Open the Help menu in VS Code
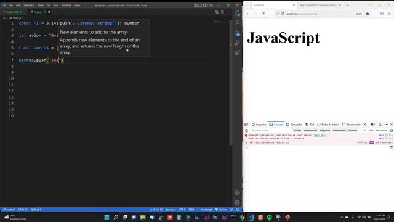Image resolution: width=394 pixels, height=222 pixels. point(77,5)
